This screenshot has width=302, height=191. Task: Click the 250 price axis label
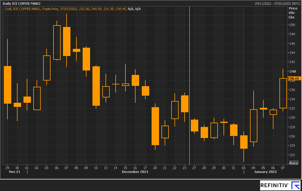(x=292, y=25)
